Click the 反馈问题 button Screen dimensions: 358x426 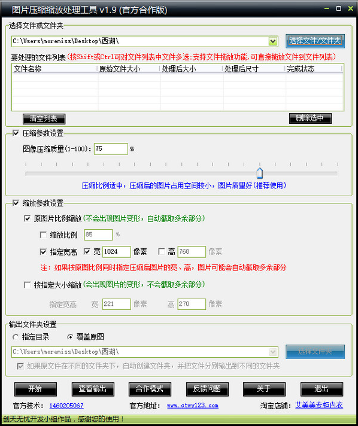207,389
